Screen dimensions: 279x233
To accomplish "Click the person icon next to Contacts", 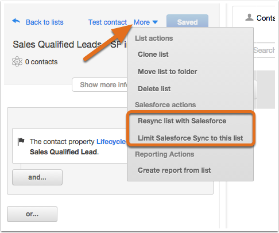I will 249,17.
